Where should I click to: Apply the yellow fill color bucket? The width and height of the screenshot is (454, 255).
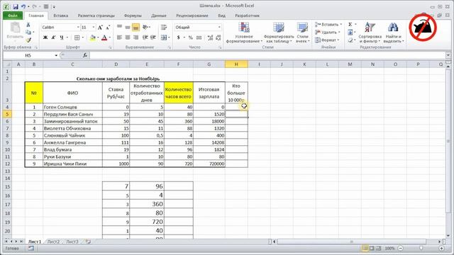coord(93,38)
